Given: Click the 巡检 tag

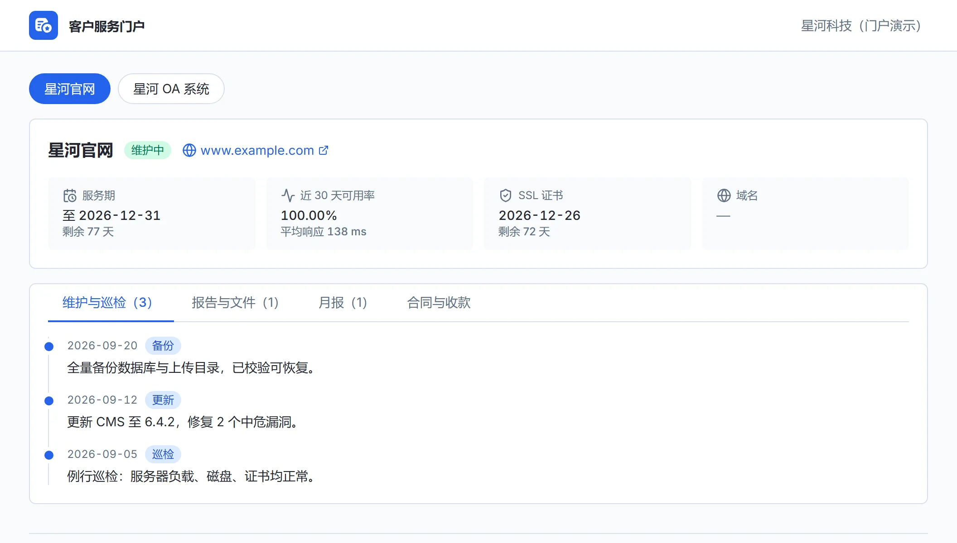Looking at the screenshot, I should (163, 454).
